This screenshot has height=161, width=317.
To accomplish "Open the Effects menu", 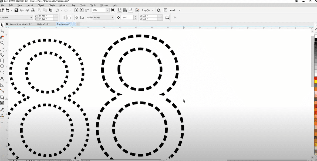I will click(52, 5).
